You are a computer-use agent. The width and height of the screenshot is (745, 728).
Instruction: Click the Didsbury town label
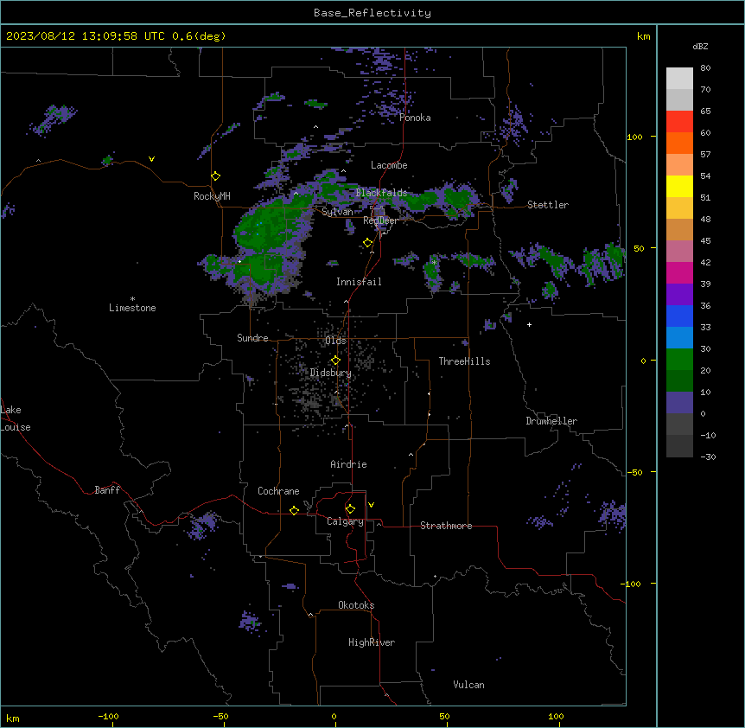point(331,373)
